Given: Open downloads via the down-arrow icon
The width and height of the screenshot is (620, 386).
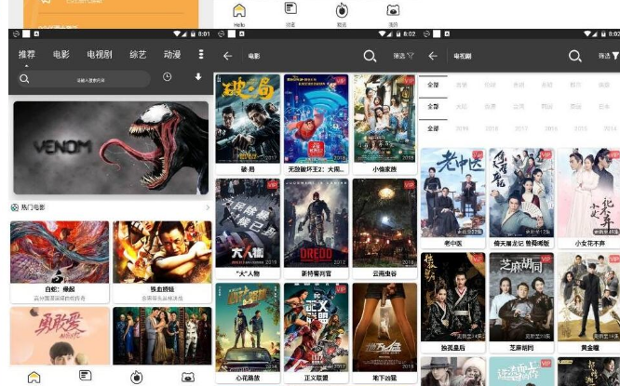Looking at the screenshot, I should [198, 76].
